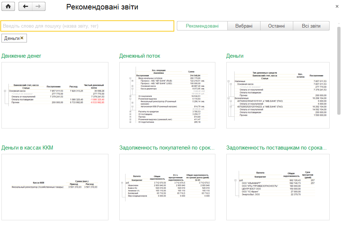Image resolution: width=342 pixels, height=225 pixels.
Task: Select the Деньги report preview thumbnail
Action: tap(278, 95)
